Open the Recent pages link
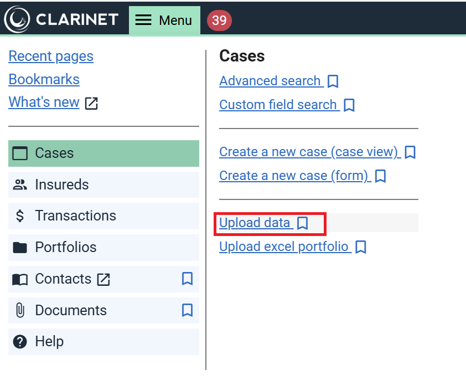The width and height of the screenshot is (466, 390). [x=51, y=56]
